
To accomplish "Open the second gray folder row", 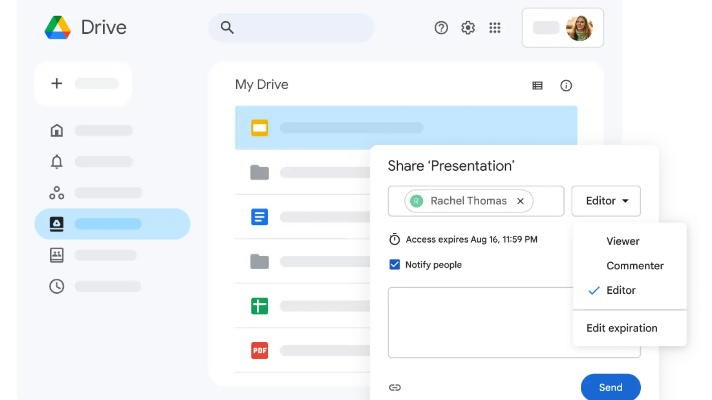I will pos(303,261).
